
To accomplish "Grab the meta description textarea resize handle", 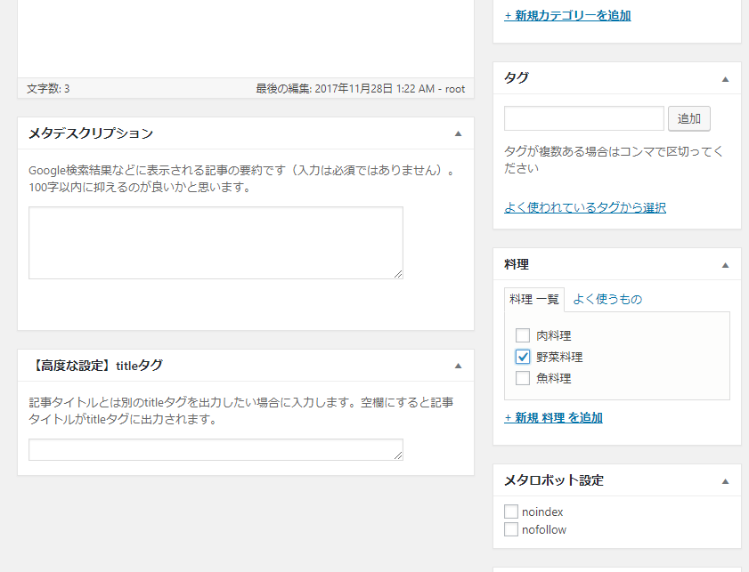I will 398,274.
